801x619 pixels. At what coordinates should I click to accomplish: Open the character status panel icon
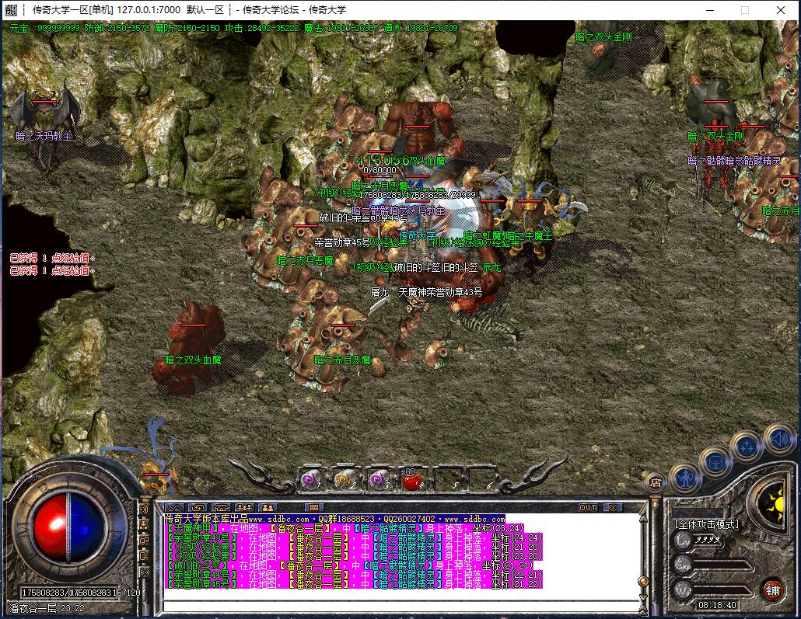(x=684, y=479)
